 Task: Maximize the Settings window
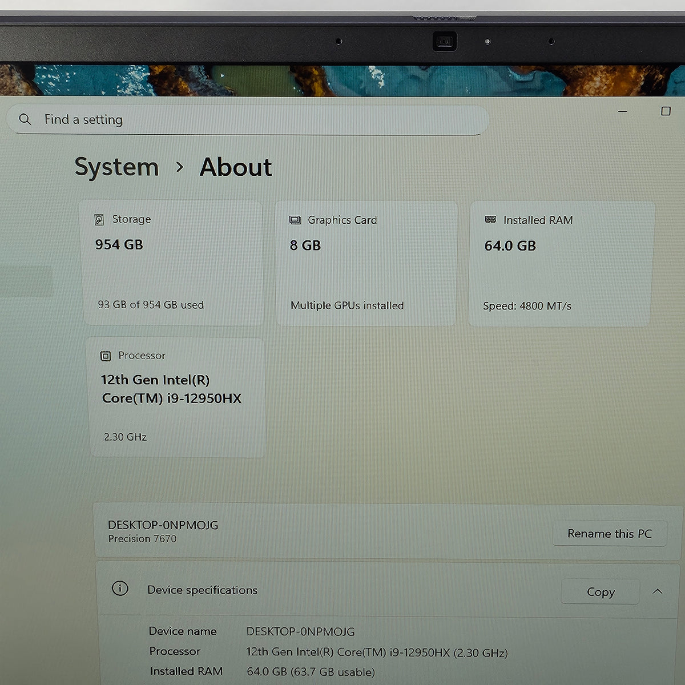[x=666, y=111]
